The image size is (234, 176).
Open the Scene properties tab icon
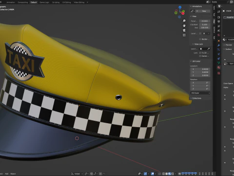coord(219,30)
